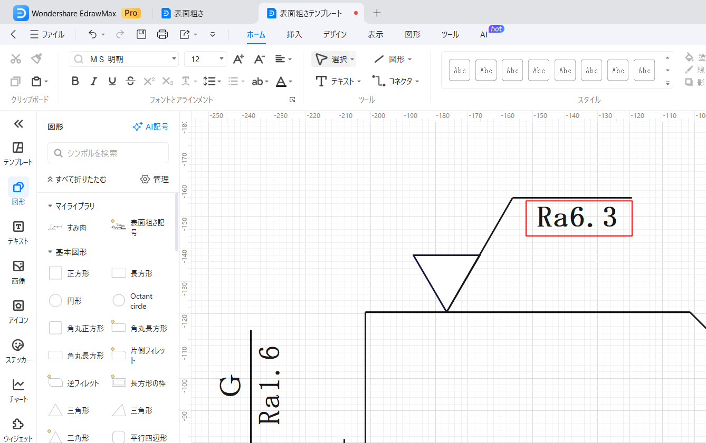
Task: Open the 図形 ribbon tab
Action: 413,35
